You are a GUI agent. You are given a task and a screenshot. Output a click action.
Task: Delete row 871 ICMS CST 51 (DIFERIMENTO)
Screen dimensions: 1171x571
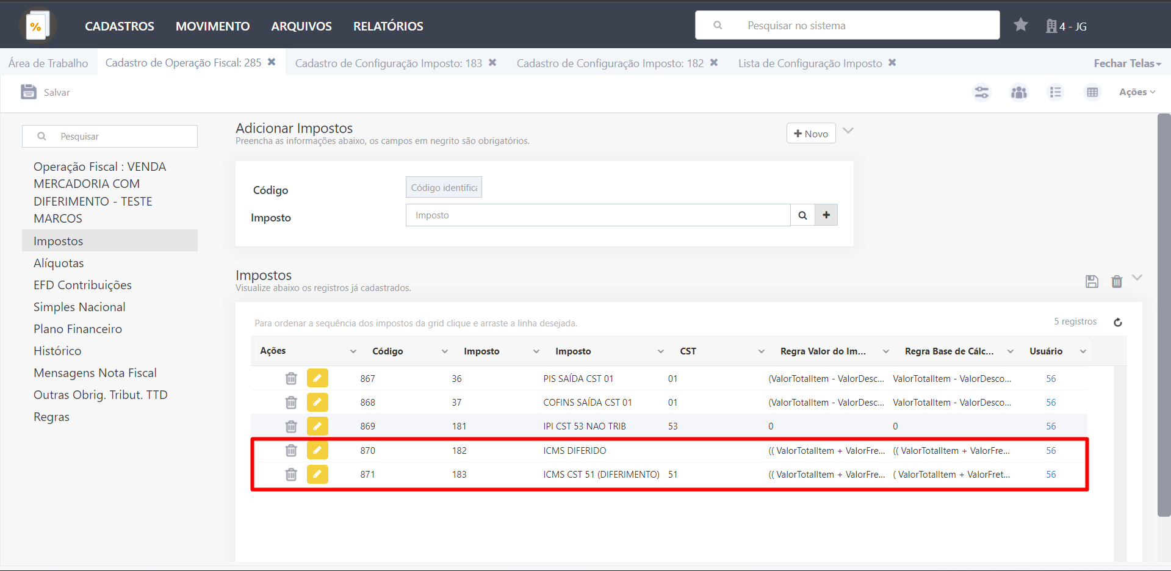[x=291, y=474]
